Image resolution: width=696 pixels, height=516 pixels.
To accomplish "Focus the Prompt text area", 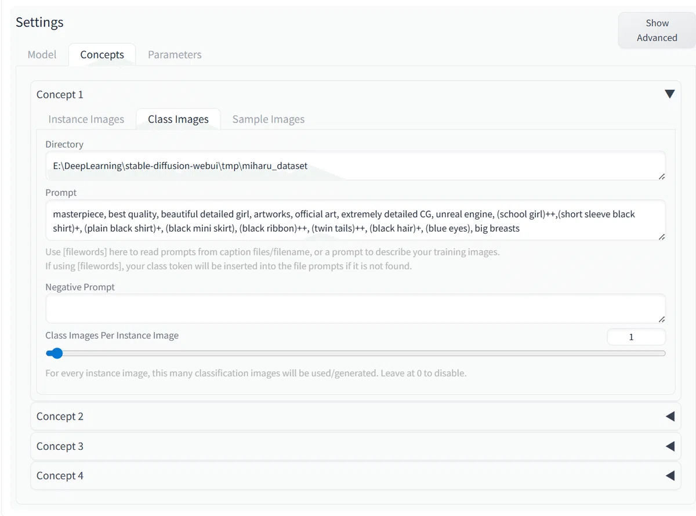I will tap(356, 221).
